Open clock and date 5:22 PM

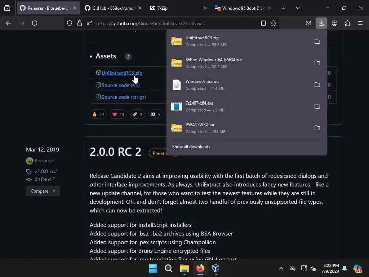point(330,268)
